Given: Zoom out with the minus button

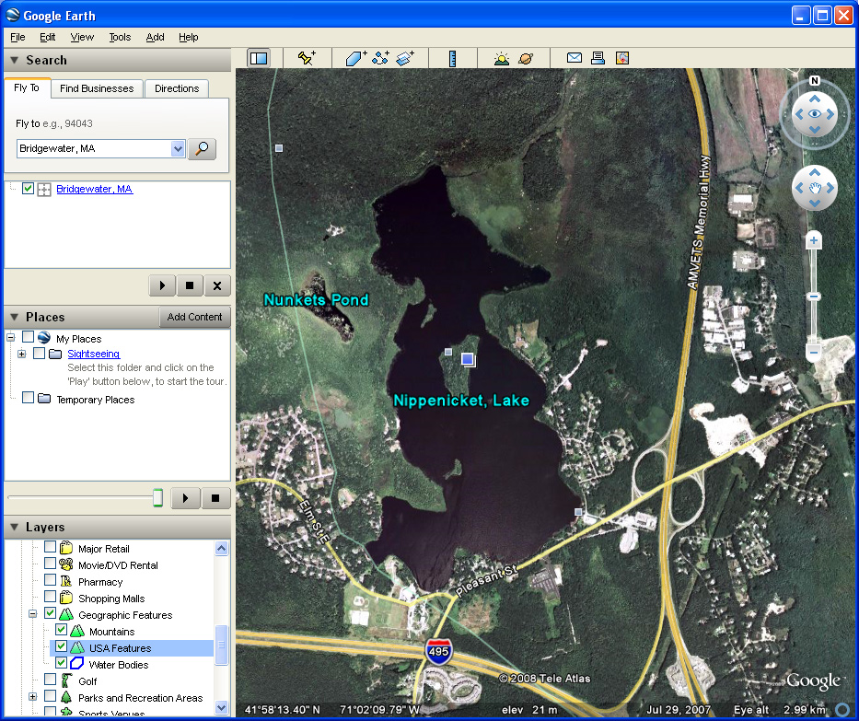Looking at the screenshot, I should tap(814, 352).
